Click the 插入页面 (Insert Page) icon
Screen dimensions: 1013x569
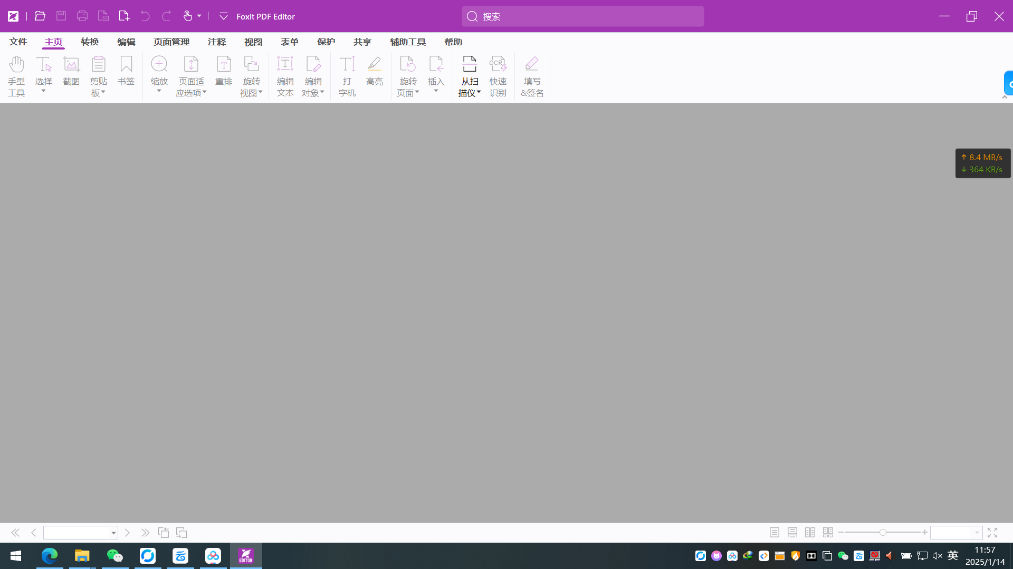[436, 75]
